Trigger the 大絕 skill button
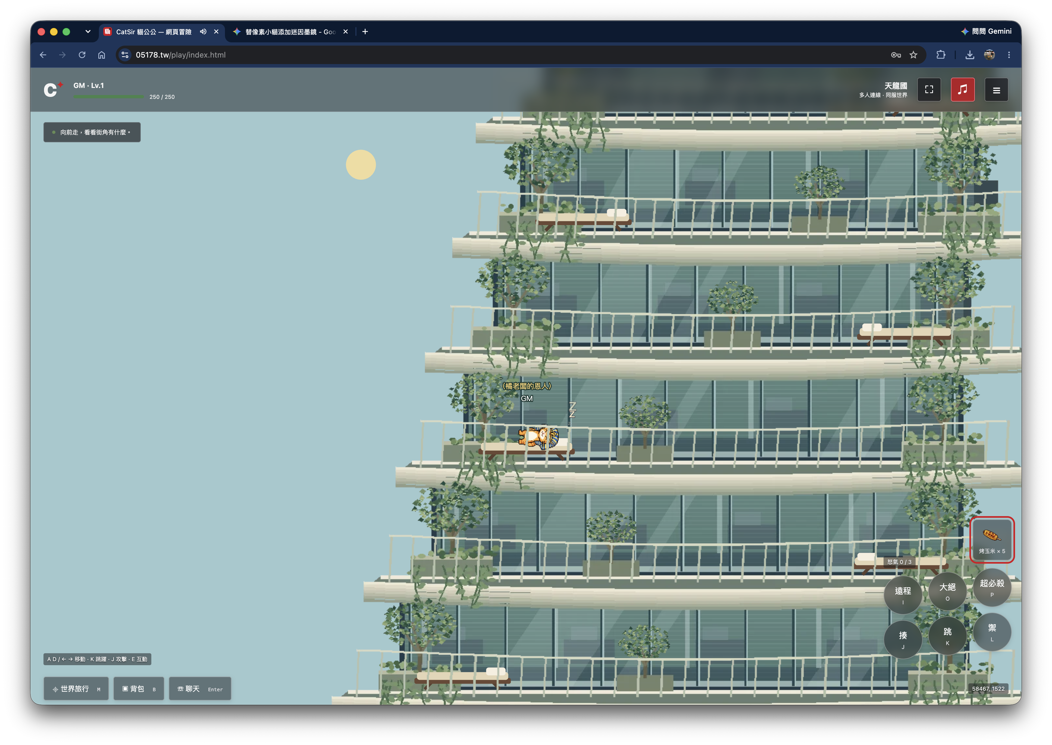This screenshot has width=1052, height=745. (947, 591)
